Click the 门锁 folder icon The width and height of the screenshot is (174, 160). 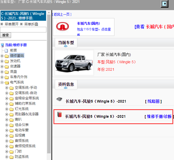click(x=11, y=152)
